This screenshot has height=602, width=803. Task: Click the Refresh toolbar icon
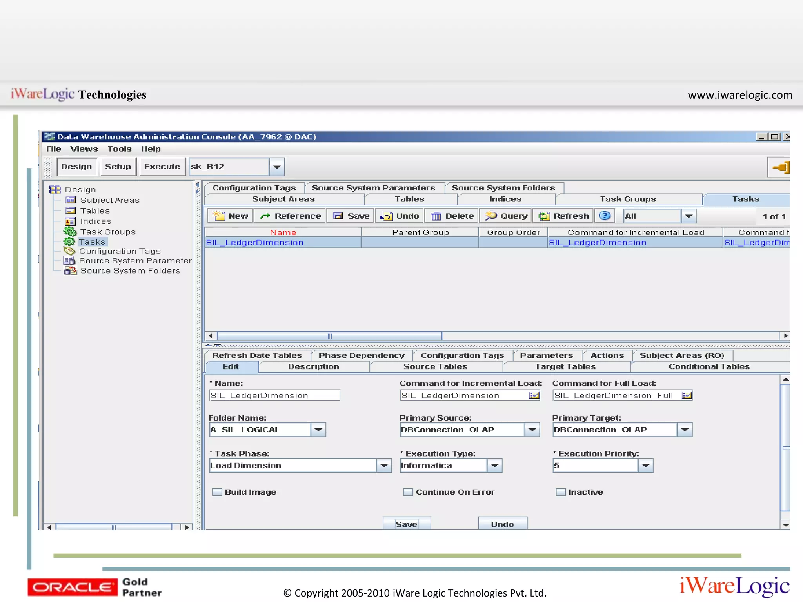click(x=544, y=216)
